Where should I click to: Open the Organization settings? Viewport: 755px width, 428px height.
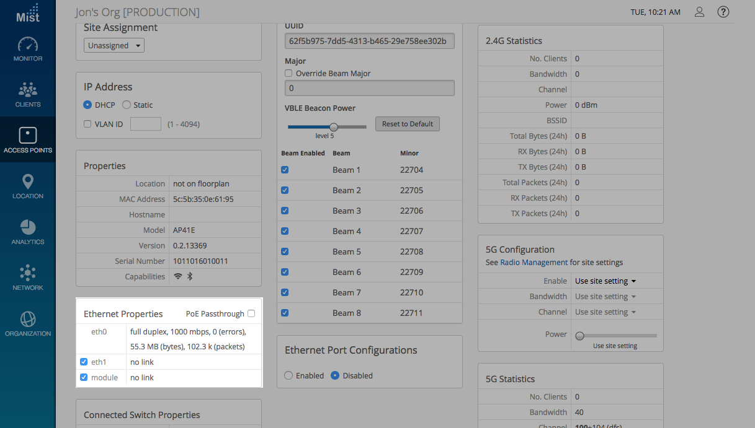(28, 325)
